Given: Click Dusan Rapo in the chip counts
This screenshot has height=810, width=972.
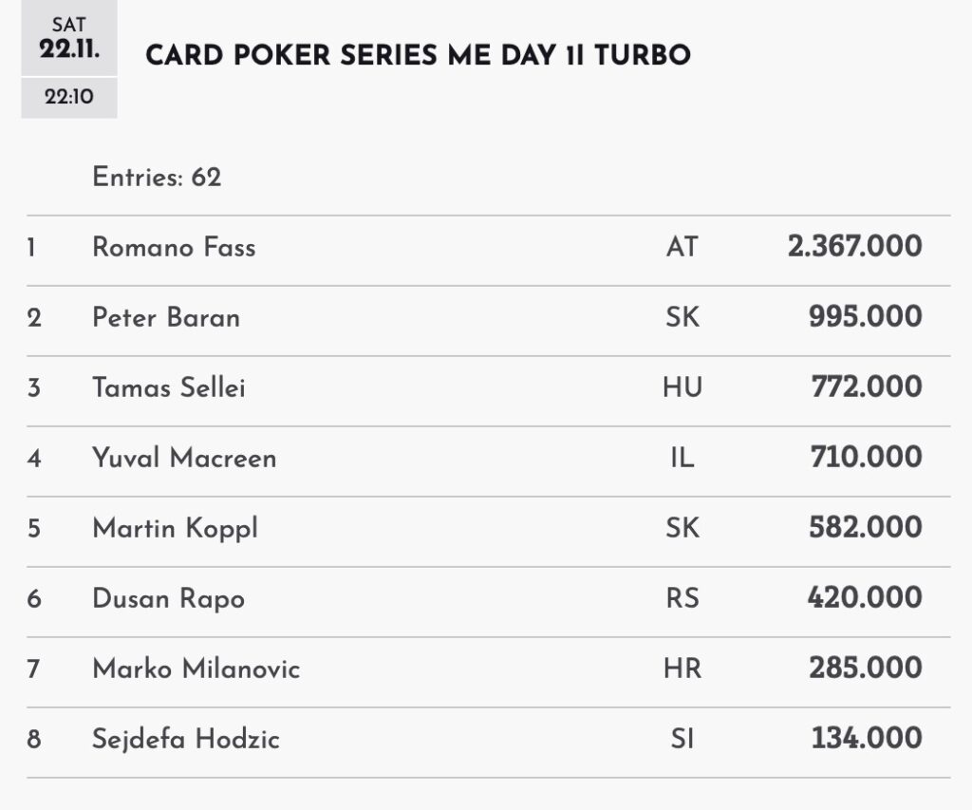Looking at the screenshot, I should pos(168,598).
